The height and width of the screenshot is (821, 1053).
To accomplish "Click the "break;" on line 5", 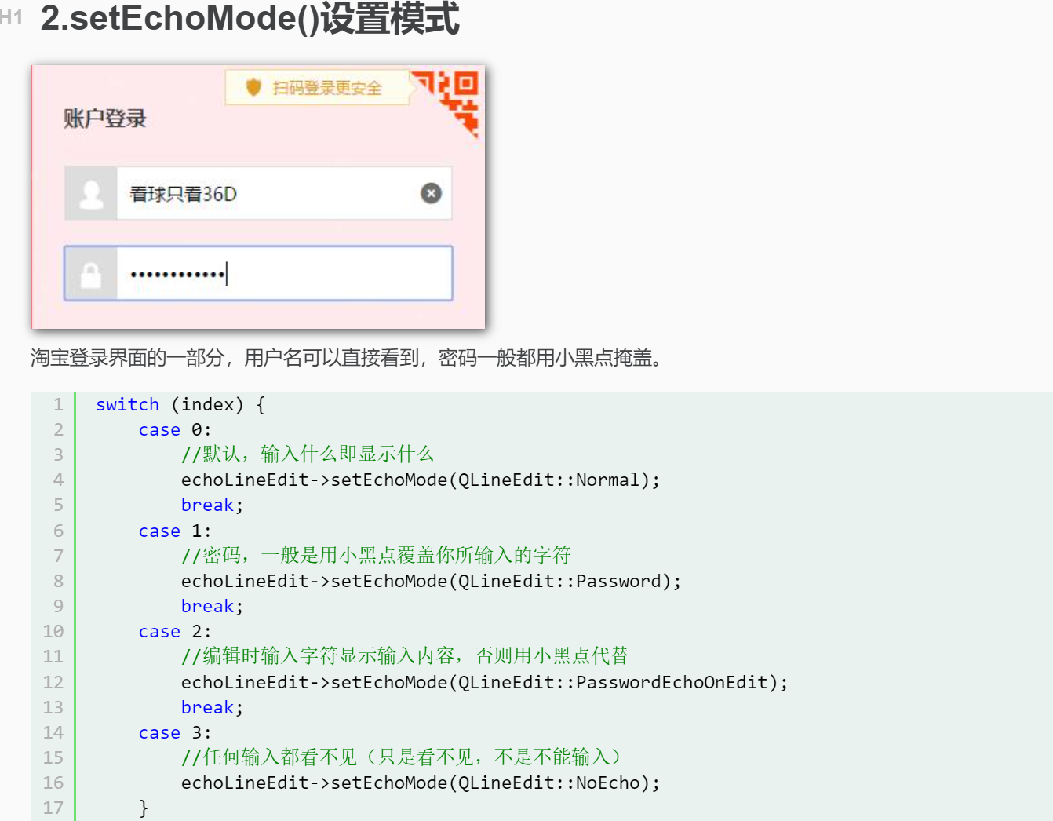I will pyautogui.click(x=212, y=505).
